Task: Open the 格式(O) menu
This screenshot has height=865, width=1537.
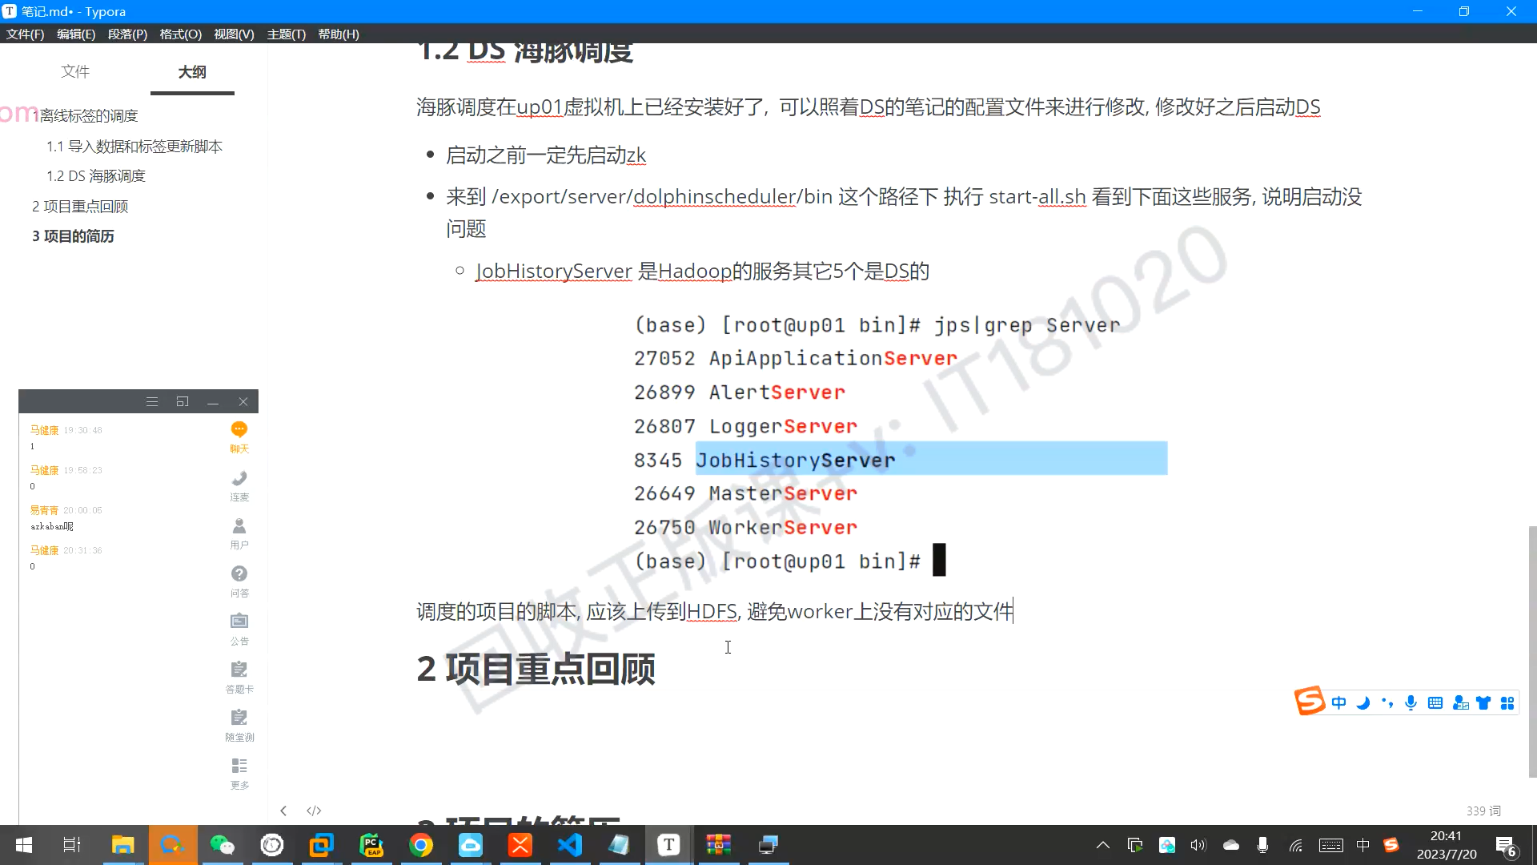Action: coord(180,34)
